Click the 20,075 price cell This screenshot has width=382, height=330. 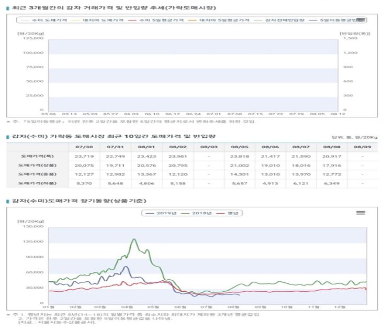coord(84,166)
